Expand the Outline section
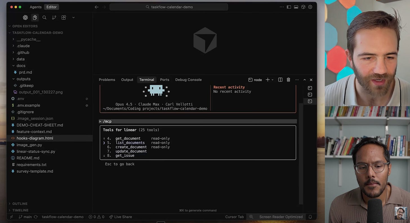The image size is (410, 223). tap(20, 204)
